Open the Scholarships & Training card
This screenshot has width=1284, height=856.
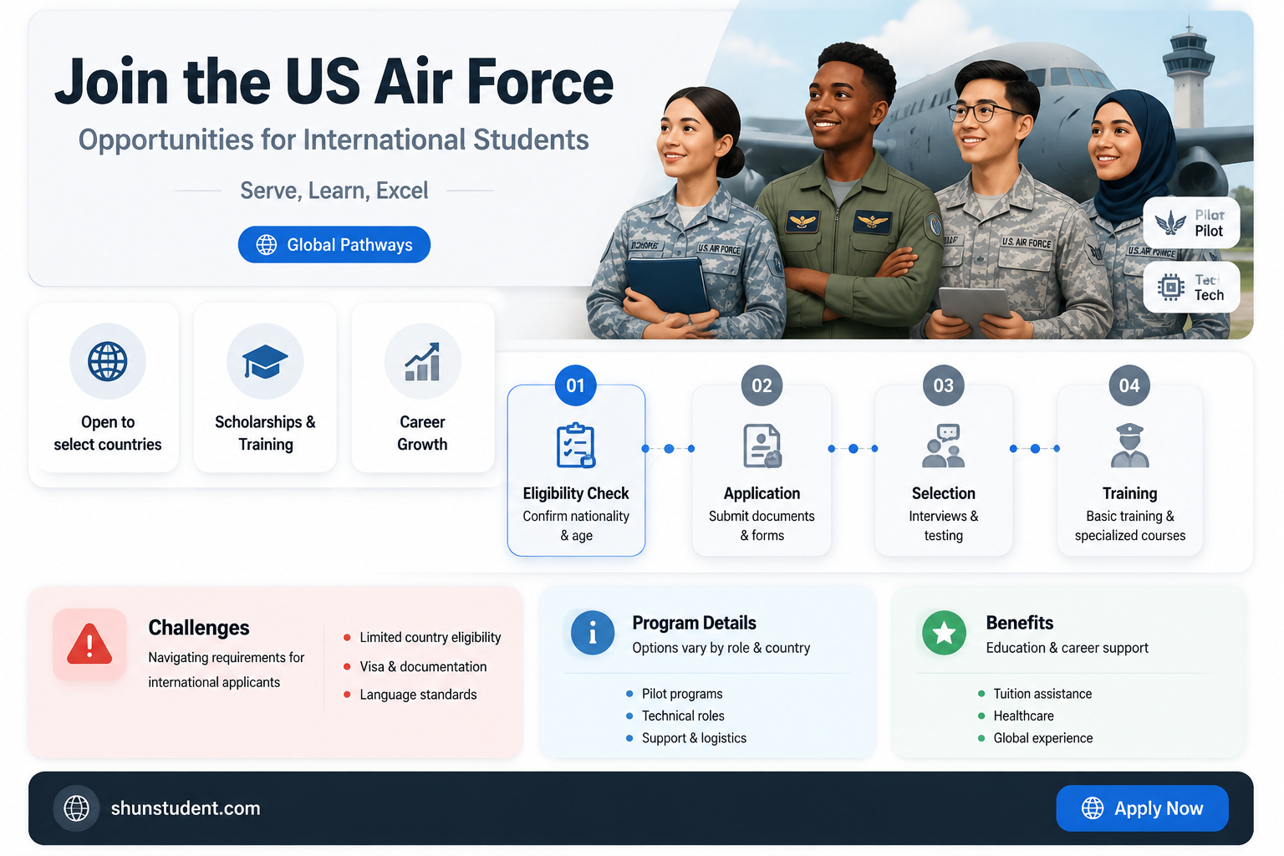(265, 389)
